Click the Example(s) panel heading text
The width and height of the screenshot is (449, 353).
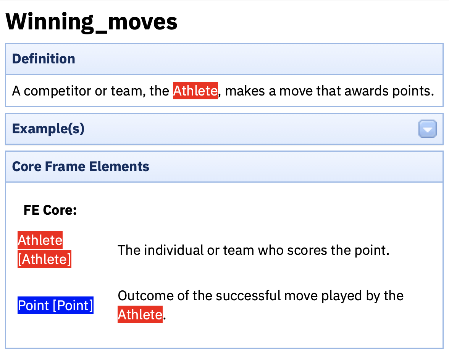[48, 129]
